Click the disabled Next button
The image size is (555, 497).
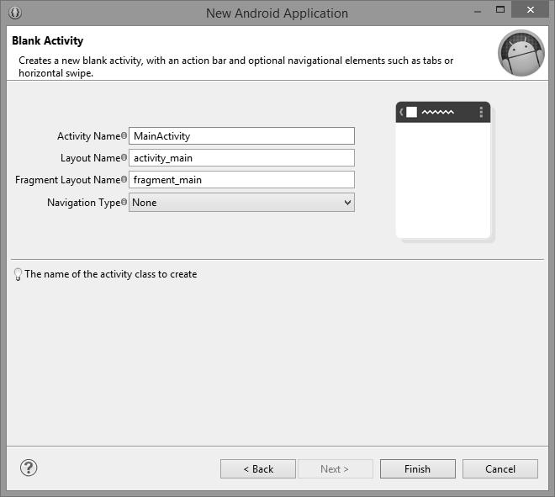click(x=335, y=469)
